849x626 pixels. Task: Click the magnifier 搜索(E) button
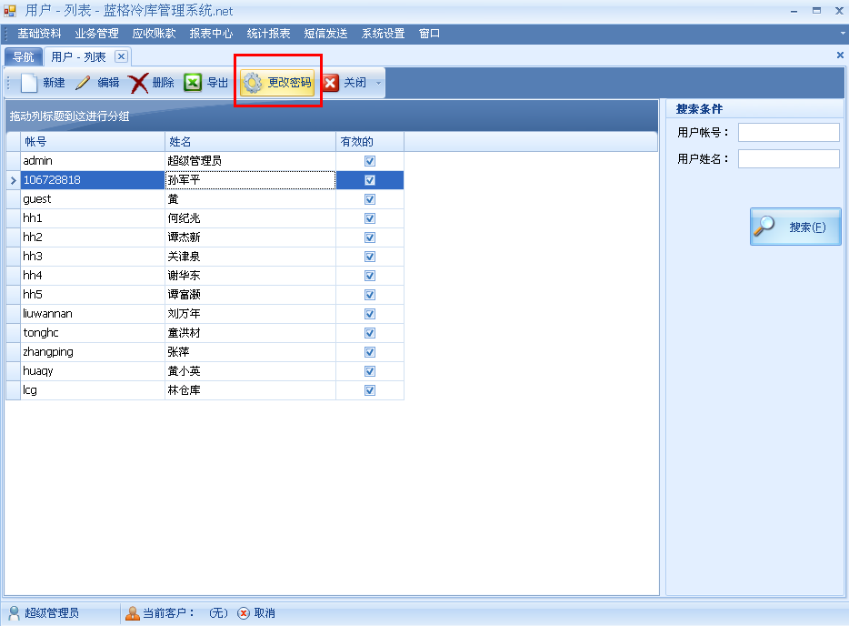coord(795,227)
